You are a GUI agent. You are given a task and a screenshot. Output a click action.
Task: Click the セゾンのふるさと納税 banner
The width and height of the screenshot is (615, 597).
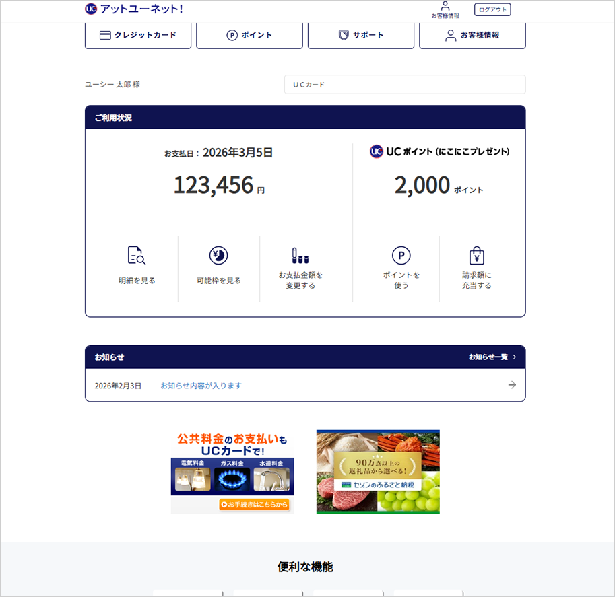click(378, 472)
